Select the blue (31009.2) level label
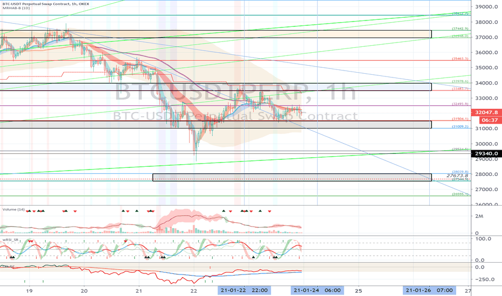The image size is (502, 296). (460, 126)
